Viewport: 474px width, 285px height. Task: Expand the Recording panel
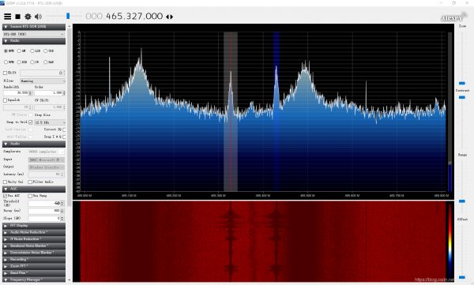pyautogui.click(x=34, y=260)
